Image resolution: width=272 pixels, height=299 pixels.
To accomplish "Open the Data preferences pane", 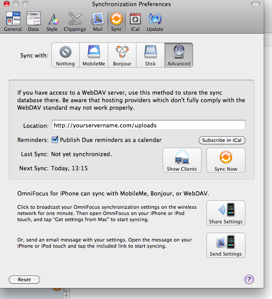I will click(x=33, y=22).
